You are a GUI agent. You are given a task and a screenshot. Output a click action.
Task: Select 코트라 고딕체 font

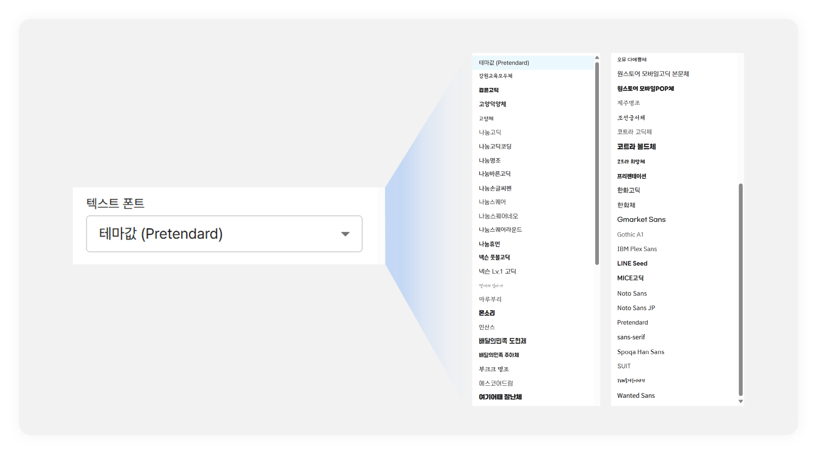(x=634, y=132)
